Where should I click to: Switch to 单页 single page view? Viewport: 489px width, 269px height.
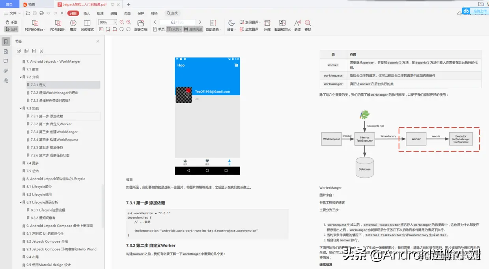click(159, 29)
